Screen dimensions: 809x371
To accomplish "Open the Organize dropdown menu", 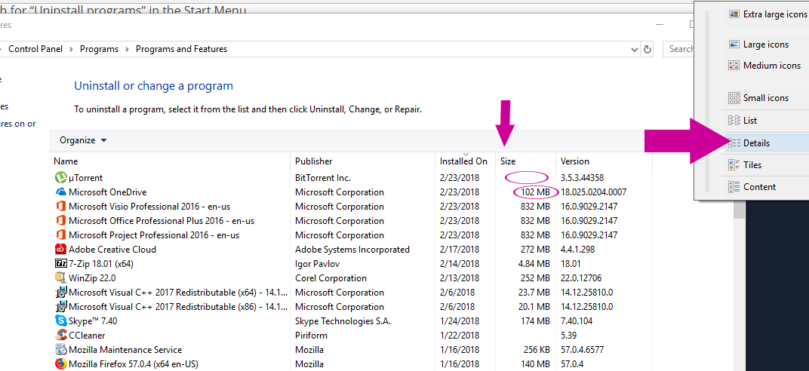I will click(x=83, y=140).
